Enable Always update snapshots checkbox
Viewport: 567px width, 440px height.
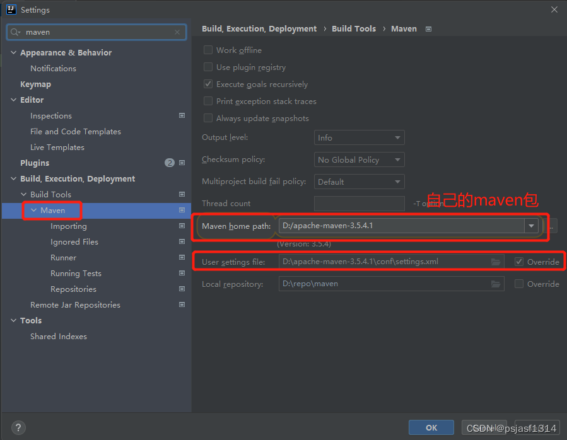click(x=208, y=118)
